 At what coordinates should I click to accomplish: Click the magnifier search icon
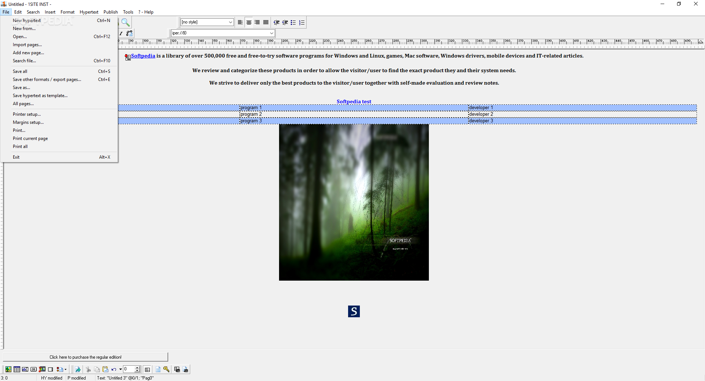pos(126,22)
